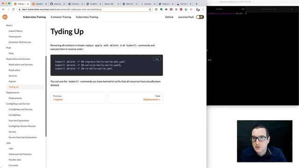
Task: Switch to the GitHub browser tab
Action: pos(57,4)
